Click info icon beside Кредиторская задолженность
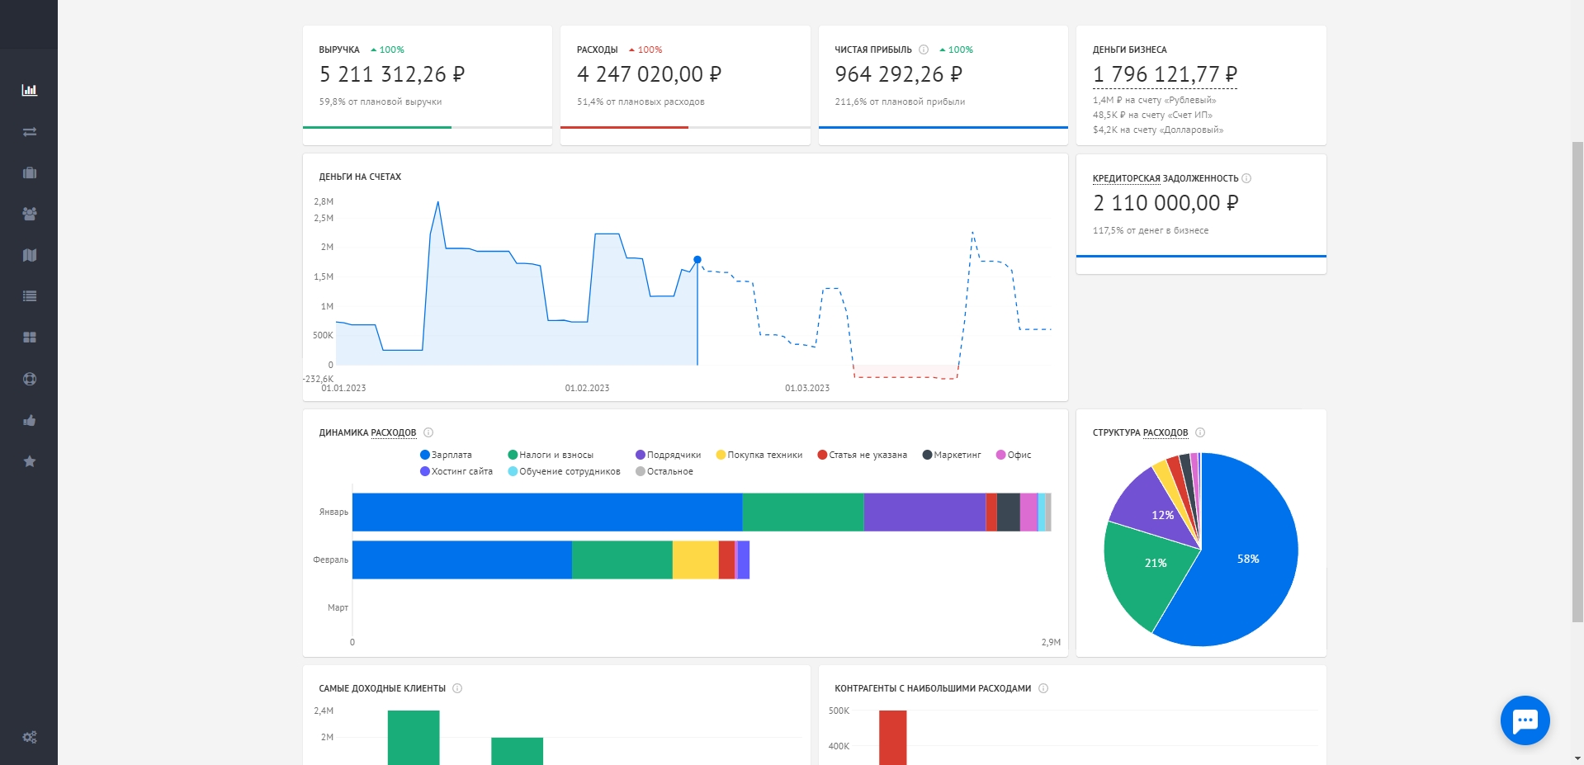Viewport: 1584px width, 765px height. (x=1246, y=178)
